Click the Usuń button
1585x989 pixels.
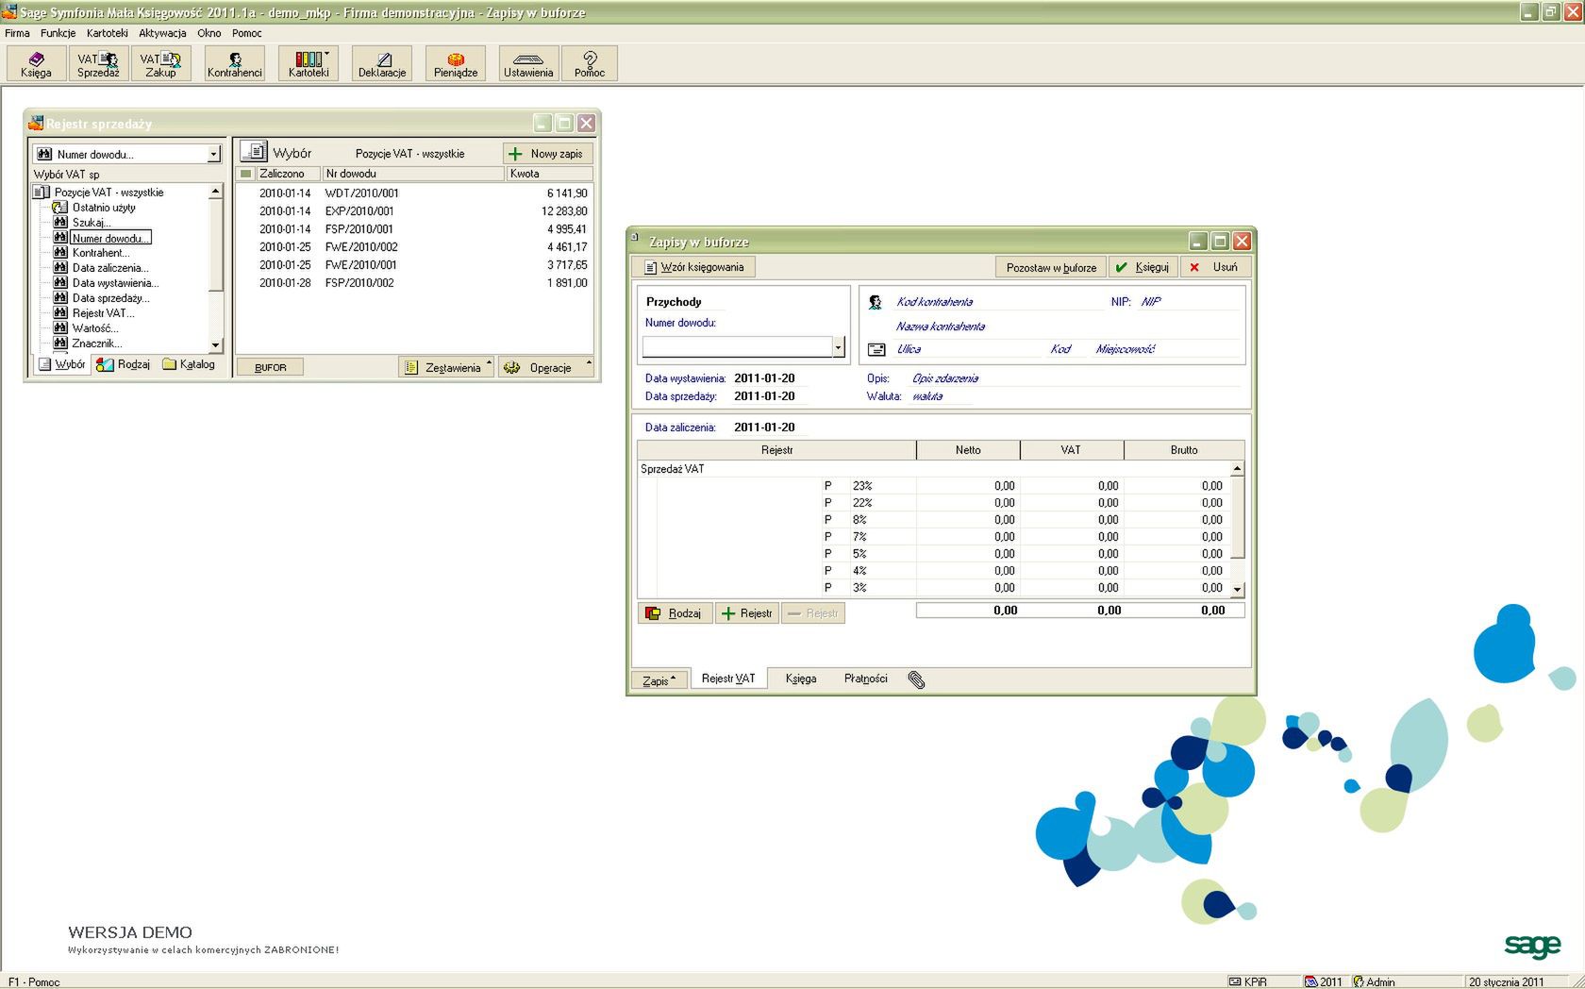click(1215, 267)
